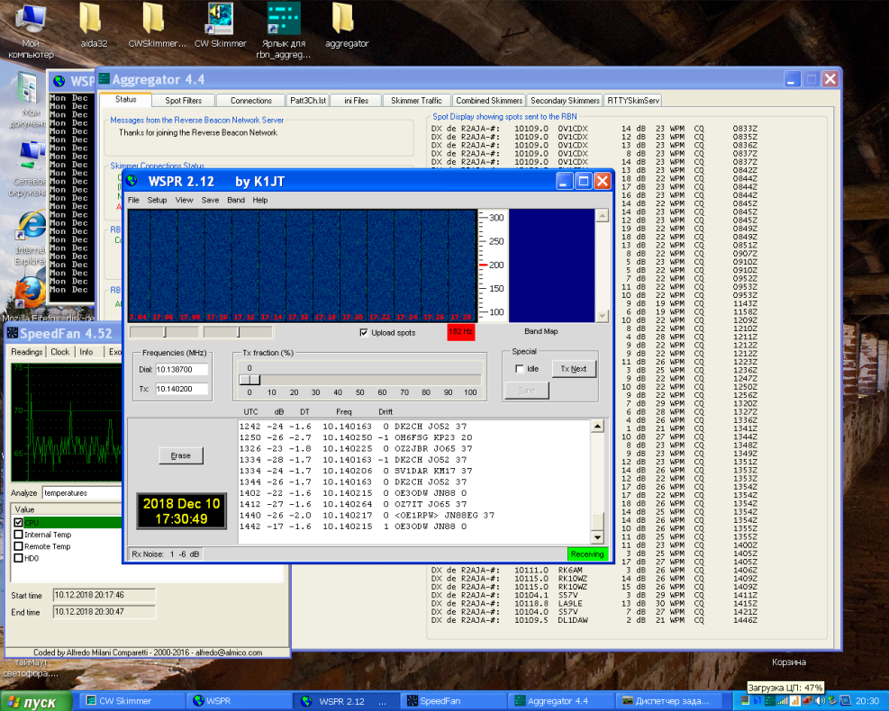Open the Analyze temperatures combo box
Image resolution: width=889 pixels, height=711 pixels.
tap(81, 493)
